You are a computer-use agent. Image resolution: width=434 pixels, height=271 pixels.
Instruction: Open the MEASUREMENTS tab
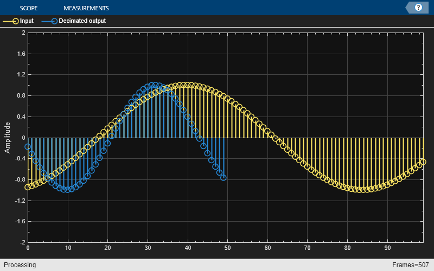[x=86, y=8]
